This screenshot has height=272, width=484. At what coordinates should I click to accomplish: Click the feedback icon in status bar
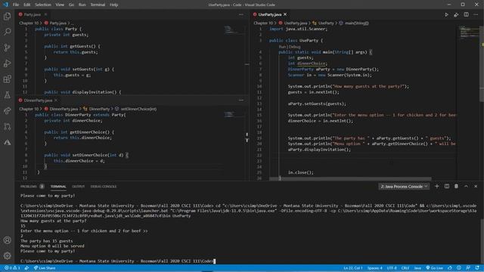tap(468, 268)
